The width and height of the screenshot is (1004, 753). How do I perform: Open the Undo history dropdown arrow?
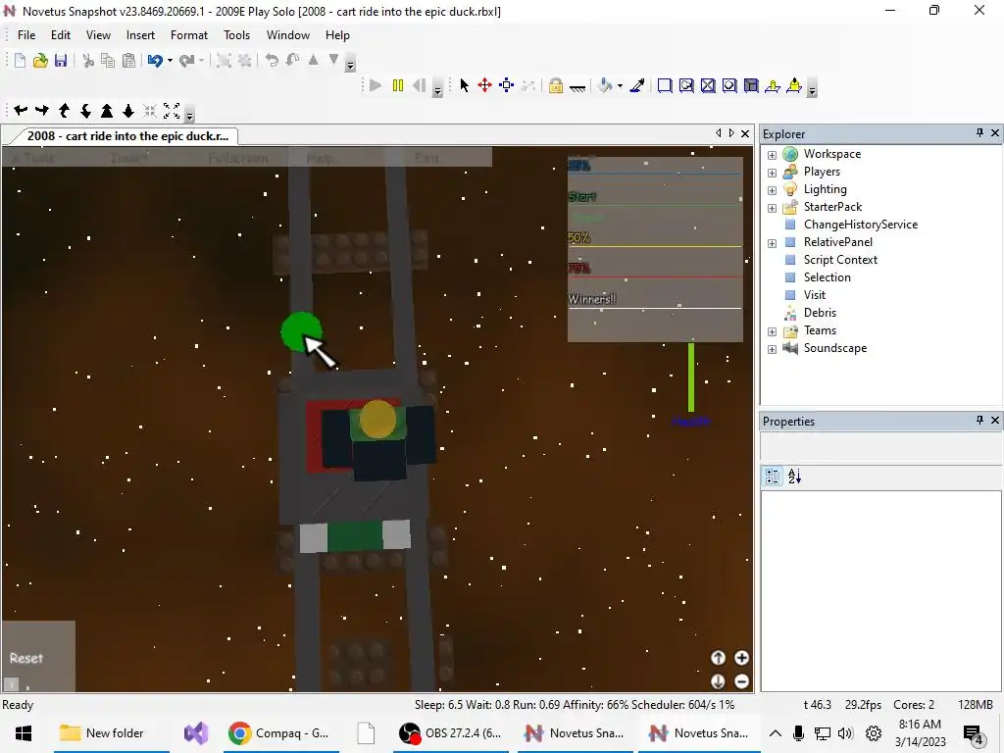coord(170,60)
